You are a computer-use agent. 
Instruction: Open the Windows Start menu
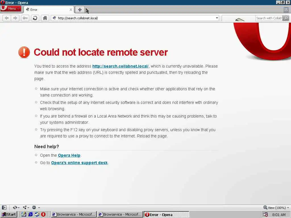point(9,215)
